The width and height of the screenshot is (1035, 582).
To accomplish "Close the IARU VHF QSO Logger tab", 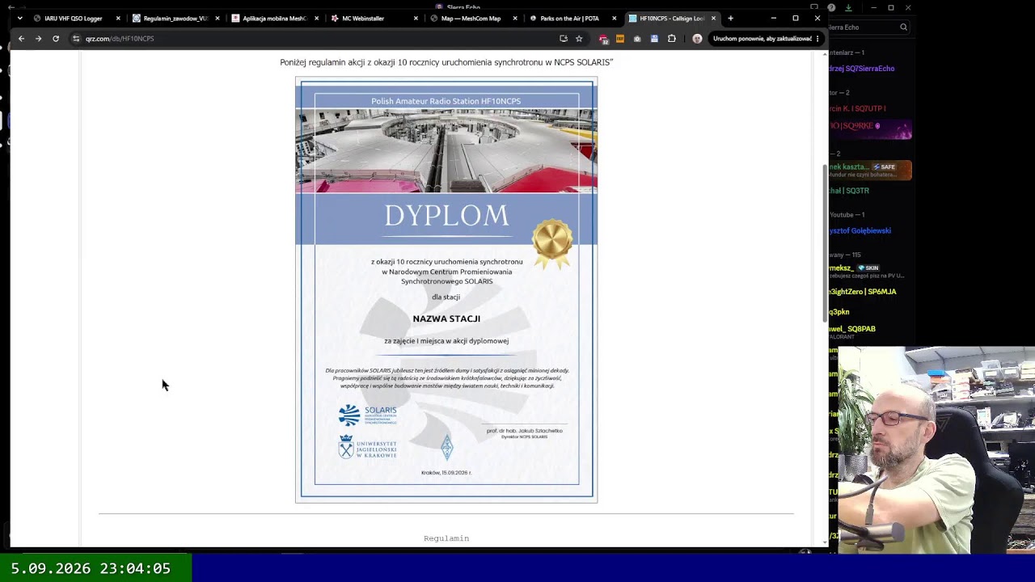I will pos(118,19).
